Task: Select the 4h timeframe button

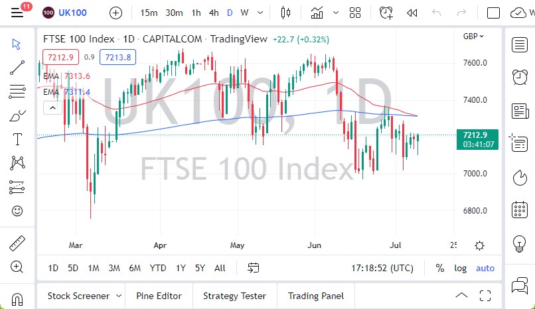Action: point(213,13)
